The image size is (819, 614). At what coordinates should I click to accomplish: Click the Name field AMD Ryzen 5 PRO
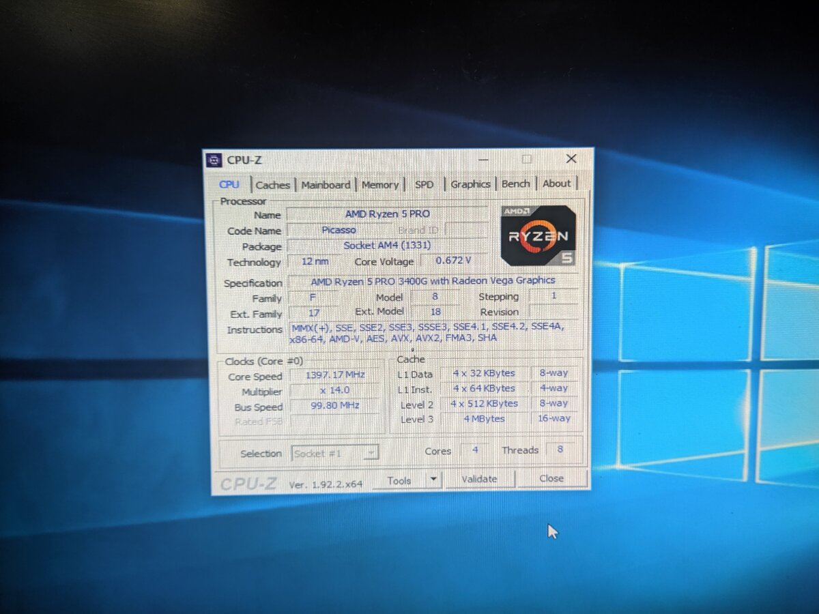tap(387, 214)
